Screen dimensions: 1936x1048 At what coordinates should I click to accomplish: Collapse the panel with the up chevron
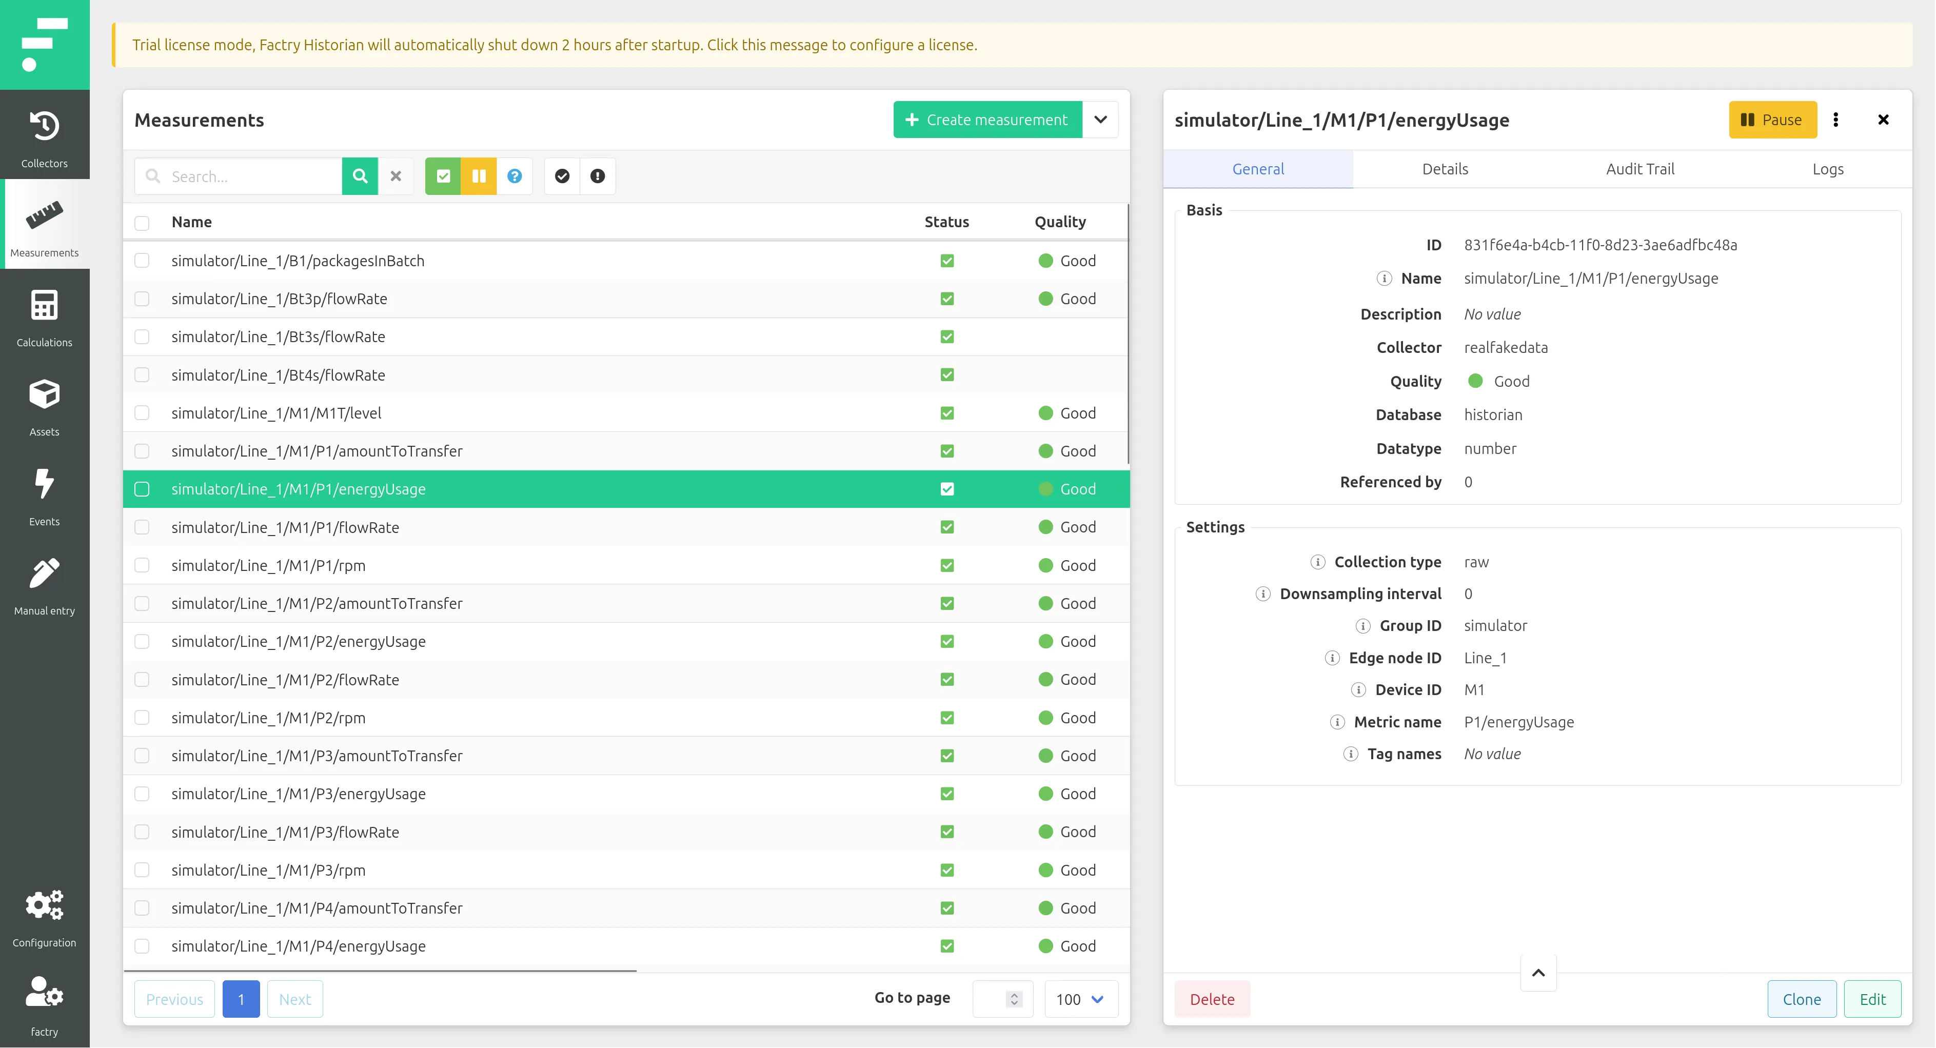point(1538,973)
